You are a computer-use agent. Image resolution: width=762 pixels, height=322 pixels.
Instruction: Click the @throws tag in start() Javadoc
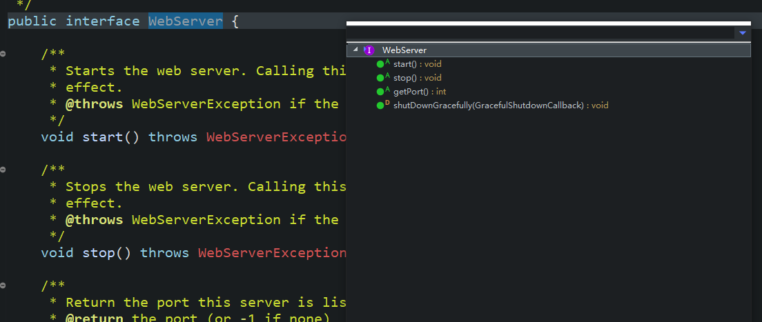coord(94,104)
